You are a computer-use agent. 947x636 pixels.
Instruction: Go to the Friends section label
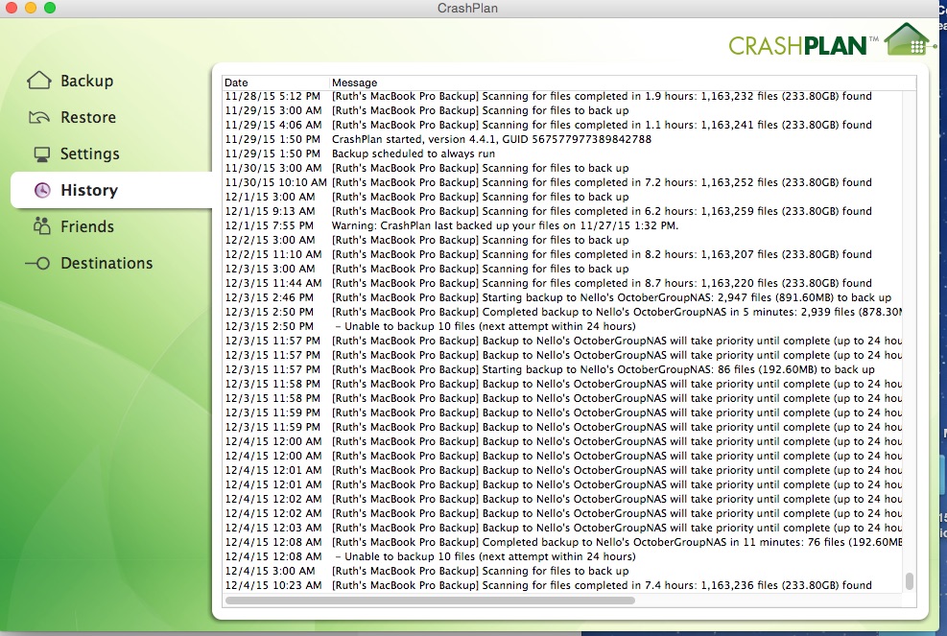point(87,226)
